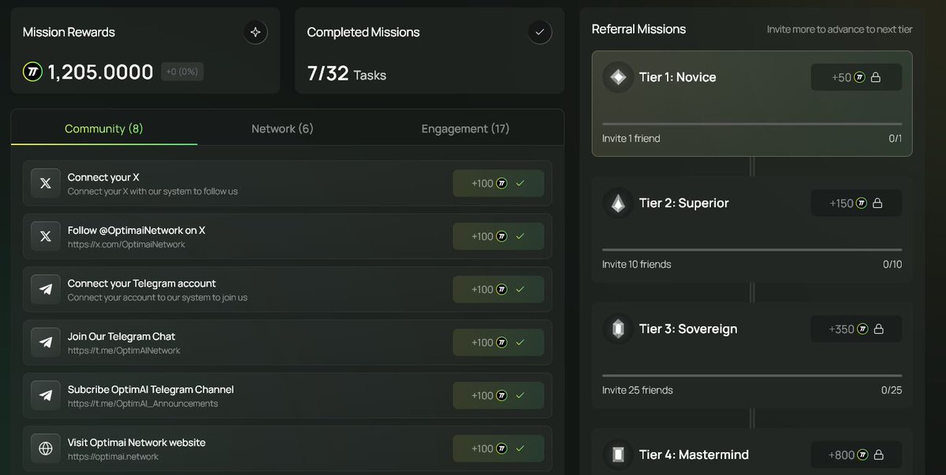946x475 pixels.
Task: Click +100 reward button for Connect your Telegram account
Action: pyautogui.click(x=498, y=290)
